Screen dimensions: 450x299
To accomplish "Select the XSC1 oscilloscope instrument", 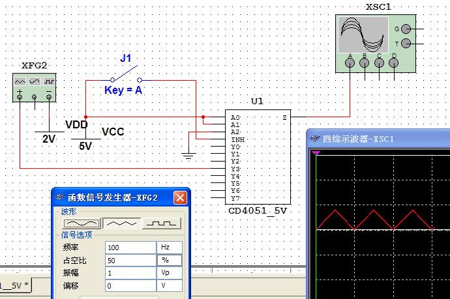I will (x=376, y=43).
